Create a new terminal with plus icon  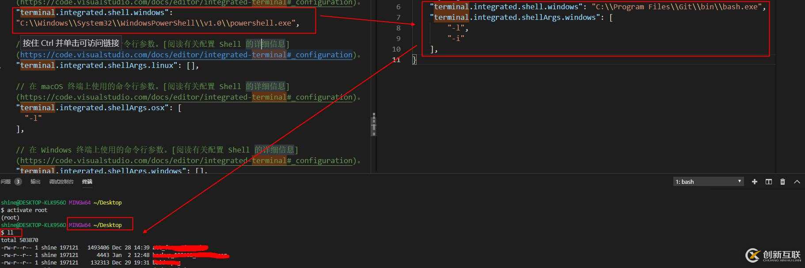(x=754, y=182)
